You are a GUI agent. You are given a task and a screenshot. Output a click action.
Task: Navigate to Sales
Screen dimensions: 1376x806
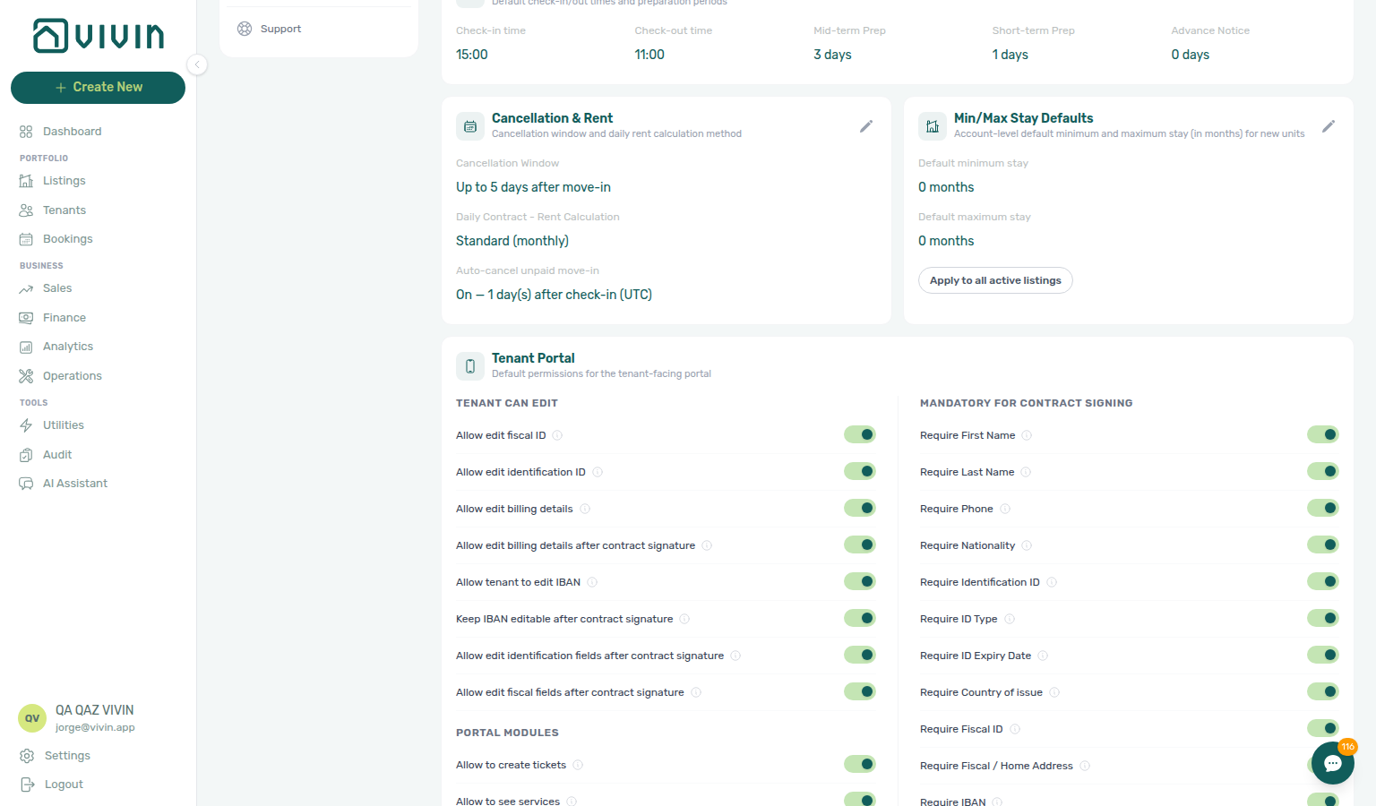[57, 288]
